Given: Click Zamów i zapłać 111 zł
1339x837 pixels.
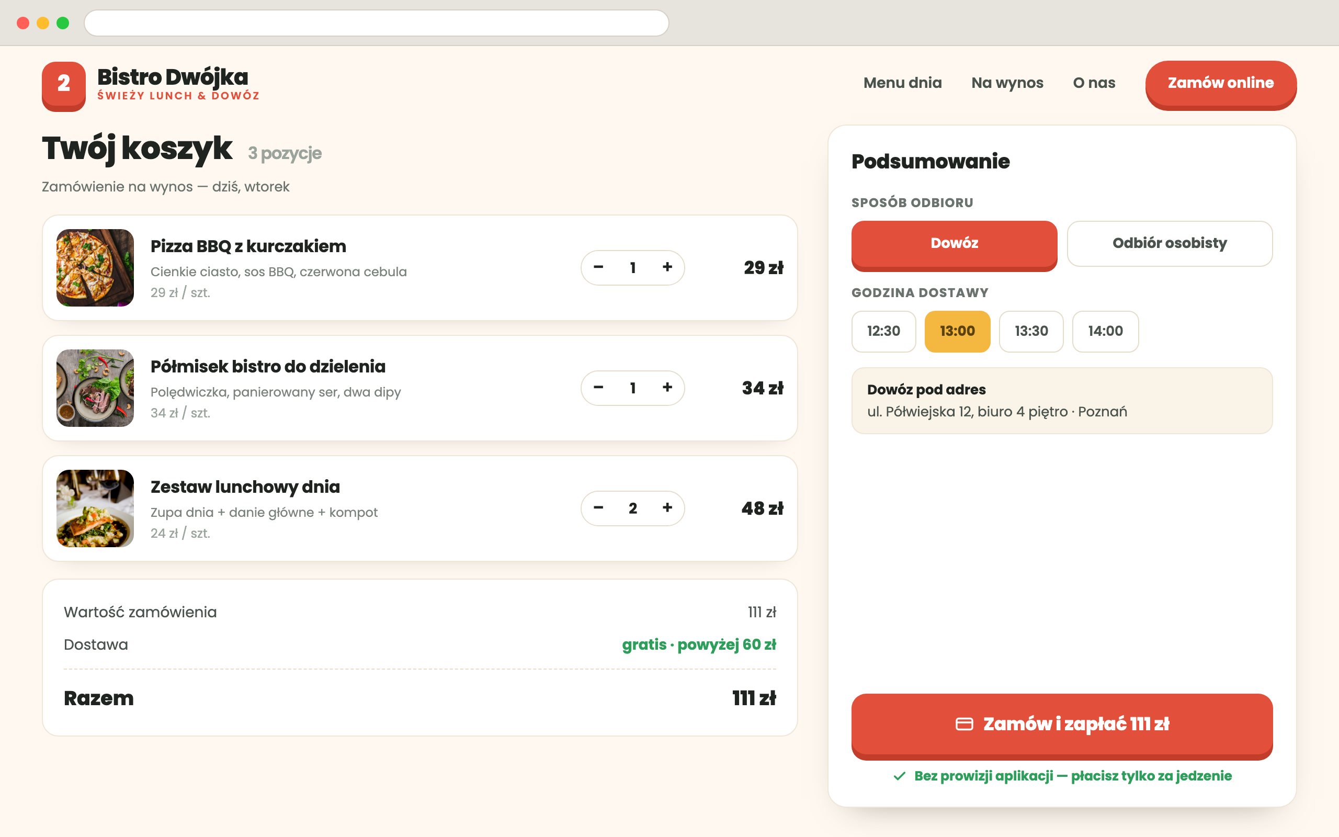Looking at the screenshot, I should pyautogui.click(x=1062, y=726).
